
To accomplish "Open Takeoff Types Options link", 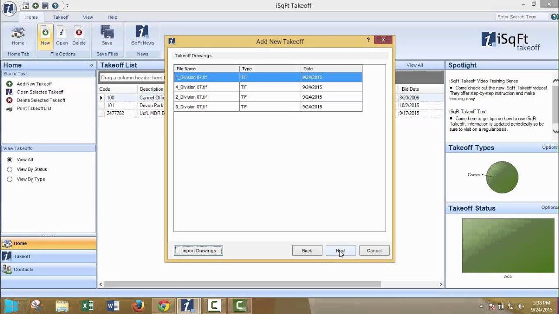I will (x=550, y=147).
